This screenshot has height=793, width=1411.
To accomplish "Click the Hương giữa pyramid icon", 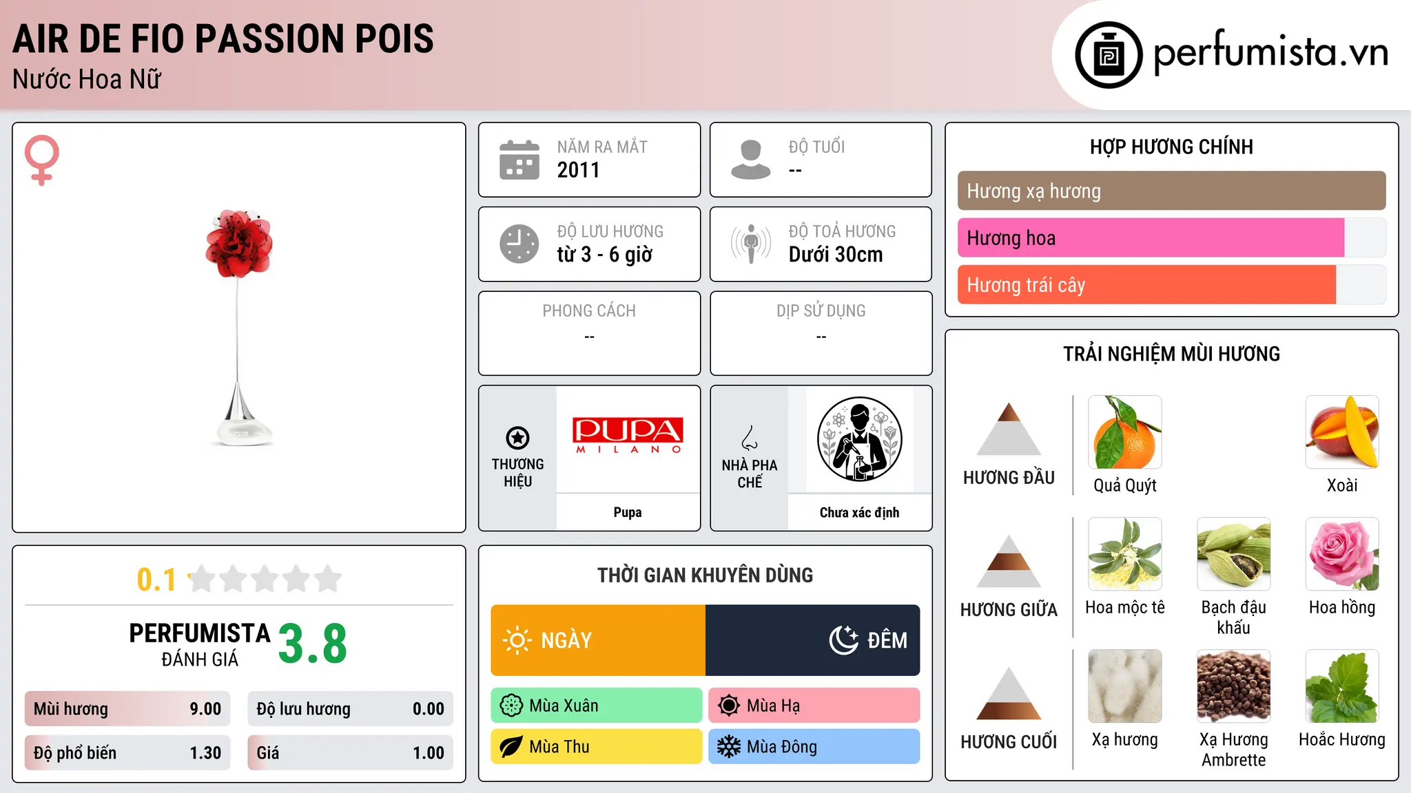I will coord(1009,561).
